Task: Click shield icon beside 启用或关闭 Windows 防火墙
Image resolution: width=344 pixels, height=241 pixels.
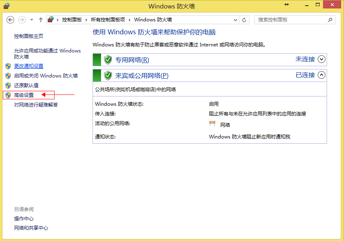Action: coord(8,76)
